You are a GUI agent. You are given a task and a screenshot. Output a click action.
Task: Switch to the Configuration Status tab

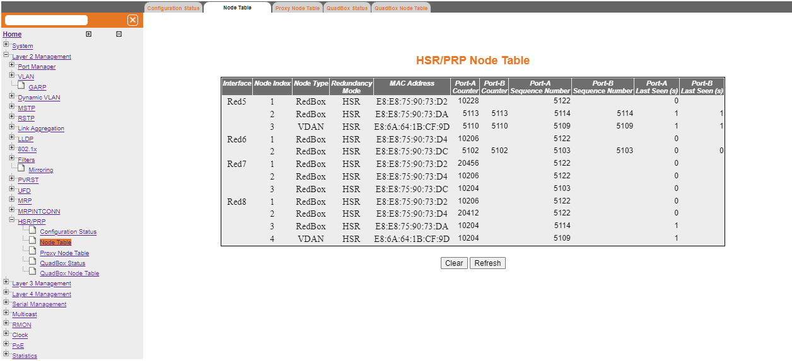(x=173, y=8)
